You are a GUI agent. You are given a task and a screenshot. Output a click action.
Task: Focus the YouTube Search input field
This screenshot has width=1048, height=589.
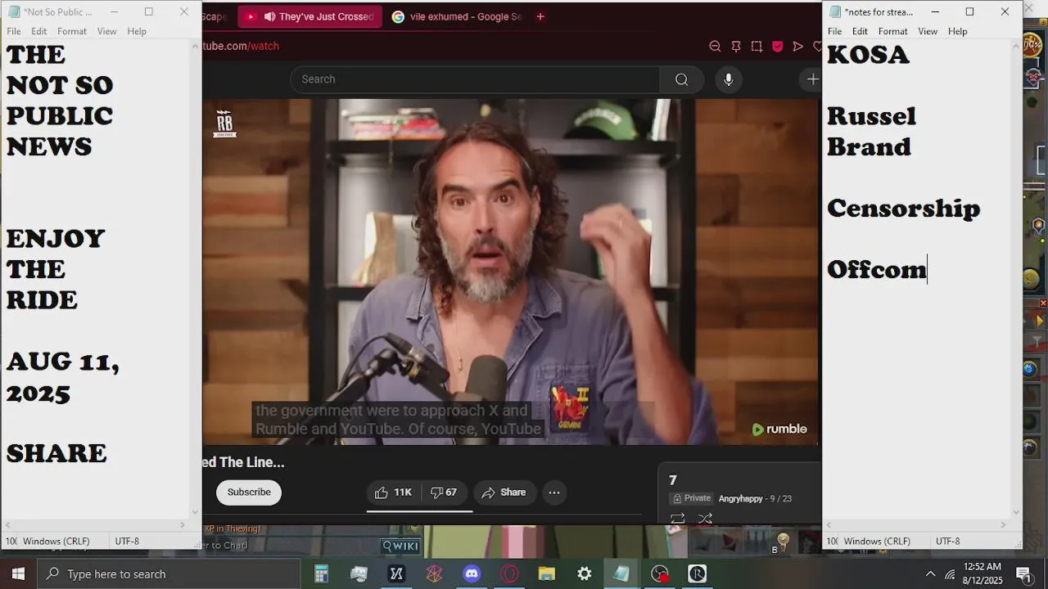click(475, 79)
